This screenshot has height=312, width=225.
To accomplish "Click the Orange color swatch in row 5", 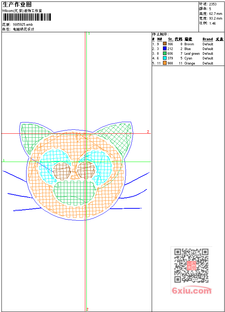I will point(165,63).
